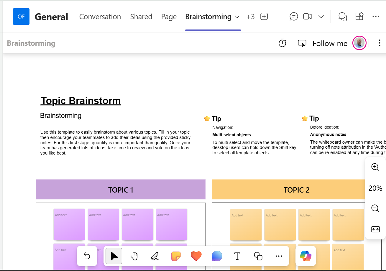Show more whiteboard toolbar options

pos(279,256)
